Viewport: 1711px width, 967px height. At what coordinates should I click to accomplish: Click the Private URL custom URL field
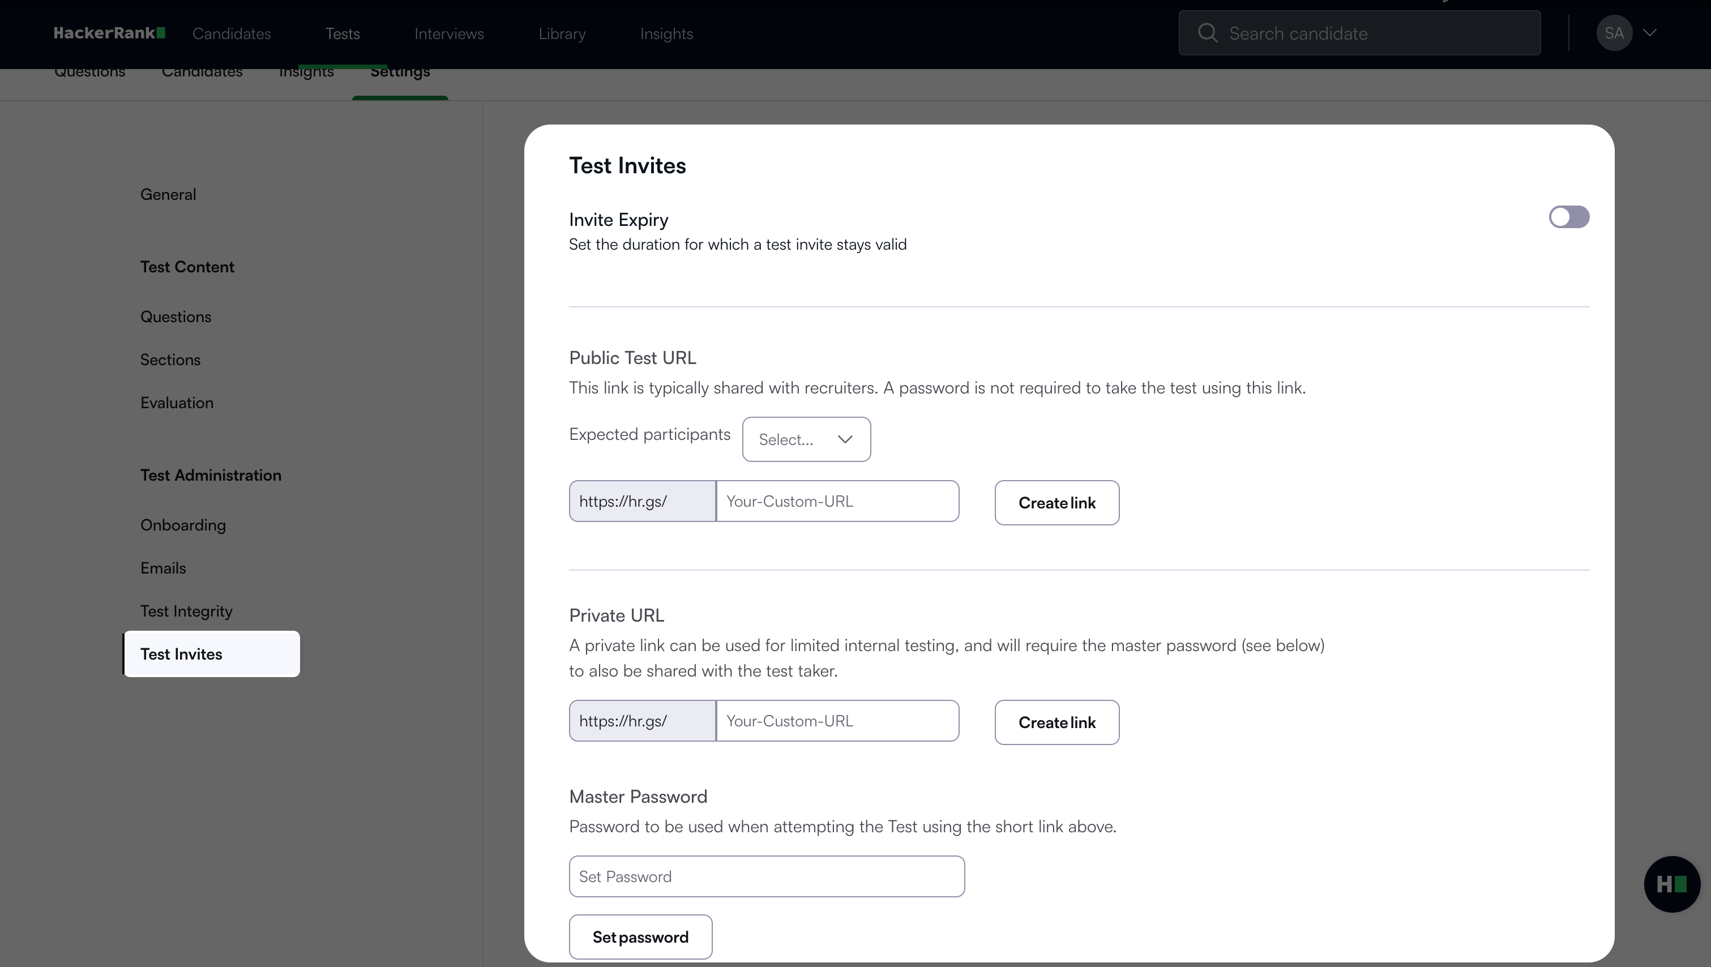[837, 721]
